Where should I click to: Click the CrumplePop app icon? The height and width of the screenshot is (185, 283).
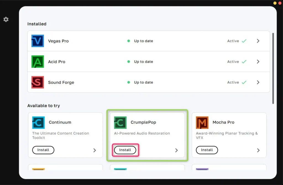(x=120, y=123)
